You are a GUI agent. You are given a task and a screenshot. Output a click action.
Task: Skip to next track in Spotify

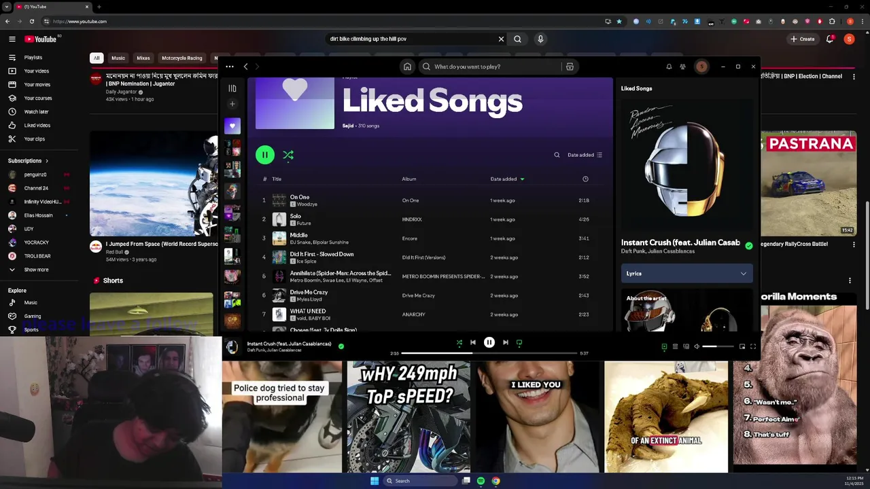tap(505, 342)
